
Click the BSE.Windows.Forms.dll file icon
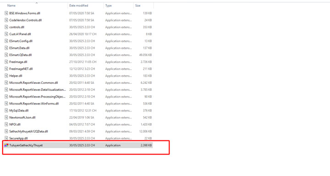6,13
